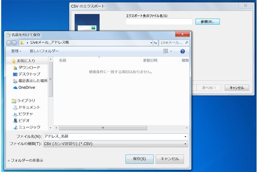Click the エクスポート先のファイル名 input field

(x=159, y=22)
